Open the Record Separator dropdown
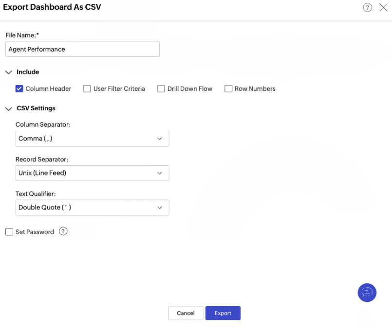The width and height of the screenshot is (392, 332). [92, 173]
